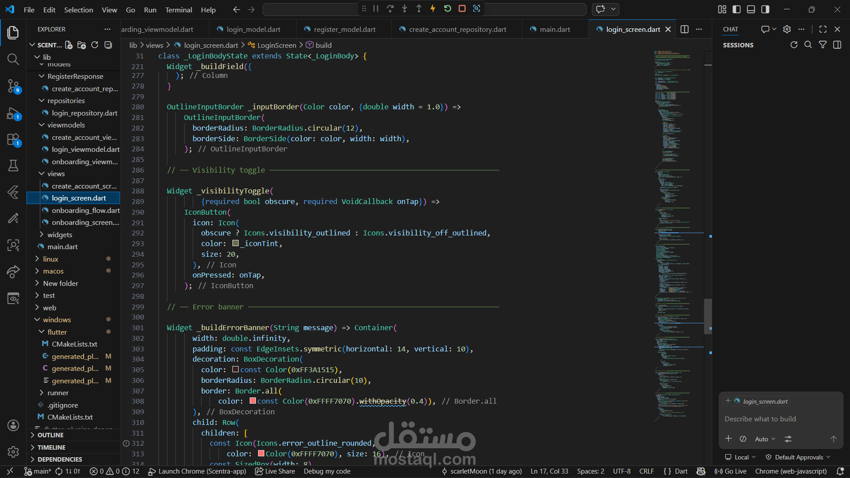Open the Terminal menu
Screen dimensions: 850x478
pyautogui.click(x=178, y=10)
